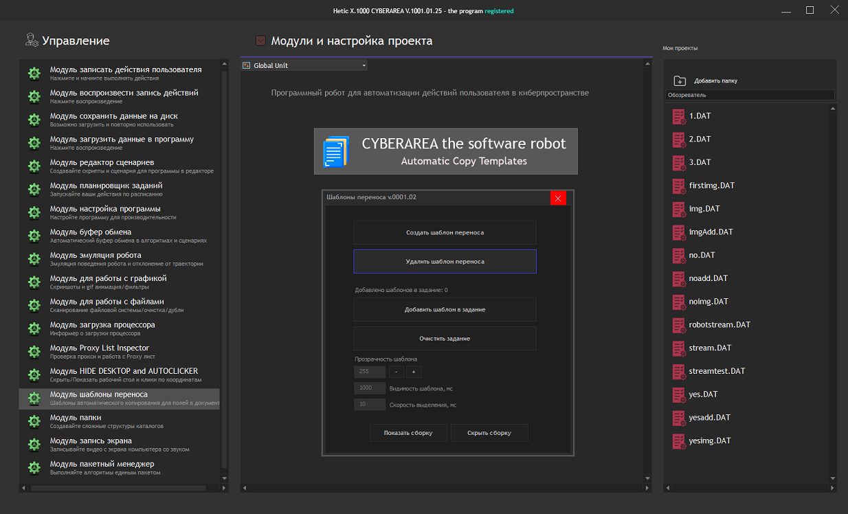Click gear icon beside Модуль буфер обмена
848x514 pixels.
click(34, 236)
